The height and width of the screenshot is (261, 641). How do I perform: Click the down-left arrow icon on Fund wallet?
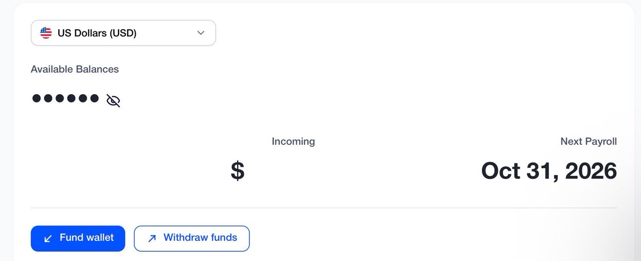[48, 239]
